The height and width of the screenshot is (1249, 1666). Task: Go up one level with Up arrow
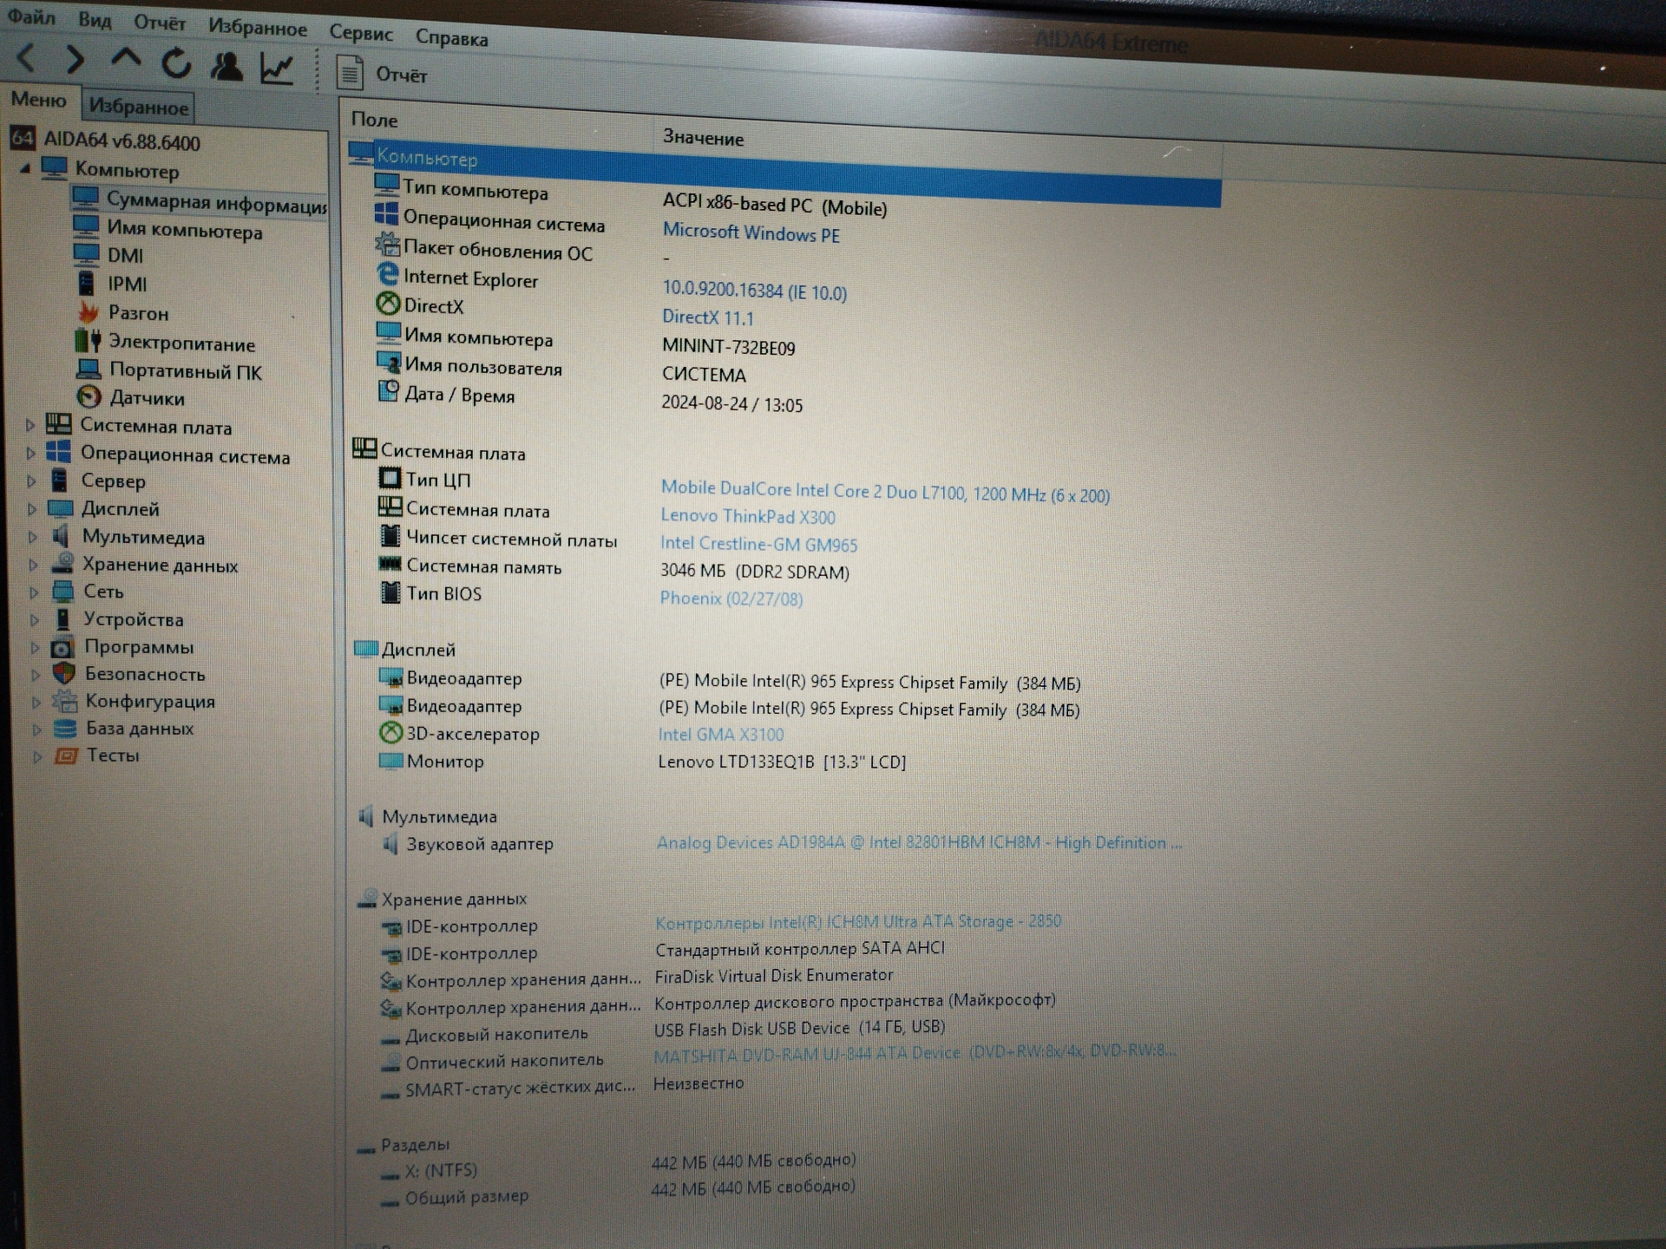tap(126, 60)
